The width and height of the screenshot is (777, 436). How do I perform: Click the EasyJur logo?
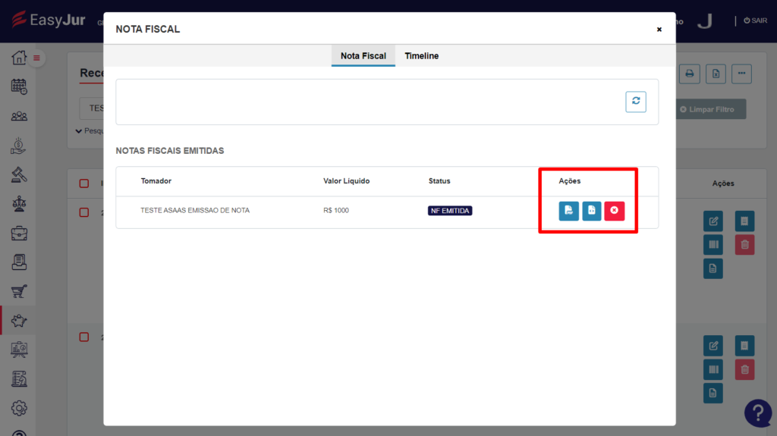pyautogui.click(x=48, y=20)
